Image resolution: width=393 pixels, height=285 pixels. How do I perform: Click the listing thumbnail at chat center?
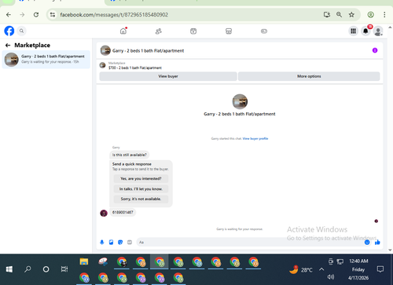coord(240,101)
